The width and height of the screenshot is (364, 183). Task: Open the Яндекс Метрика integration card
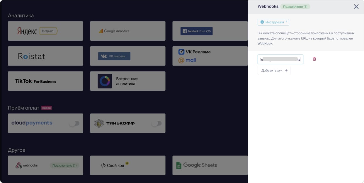coord(45,31)
